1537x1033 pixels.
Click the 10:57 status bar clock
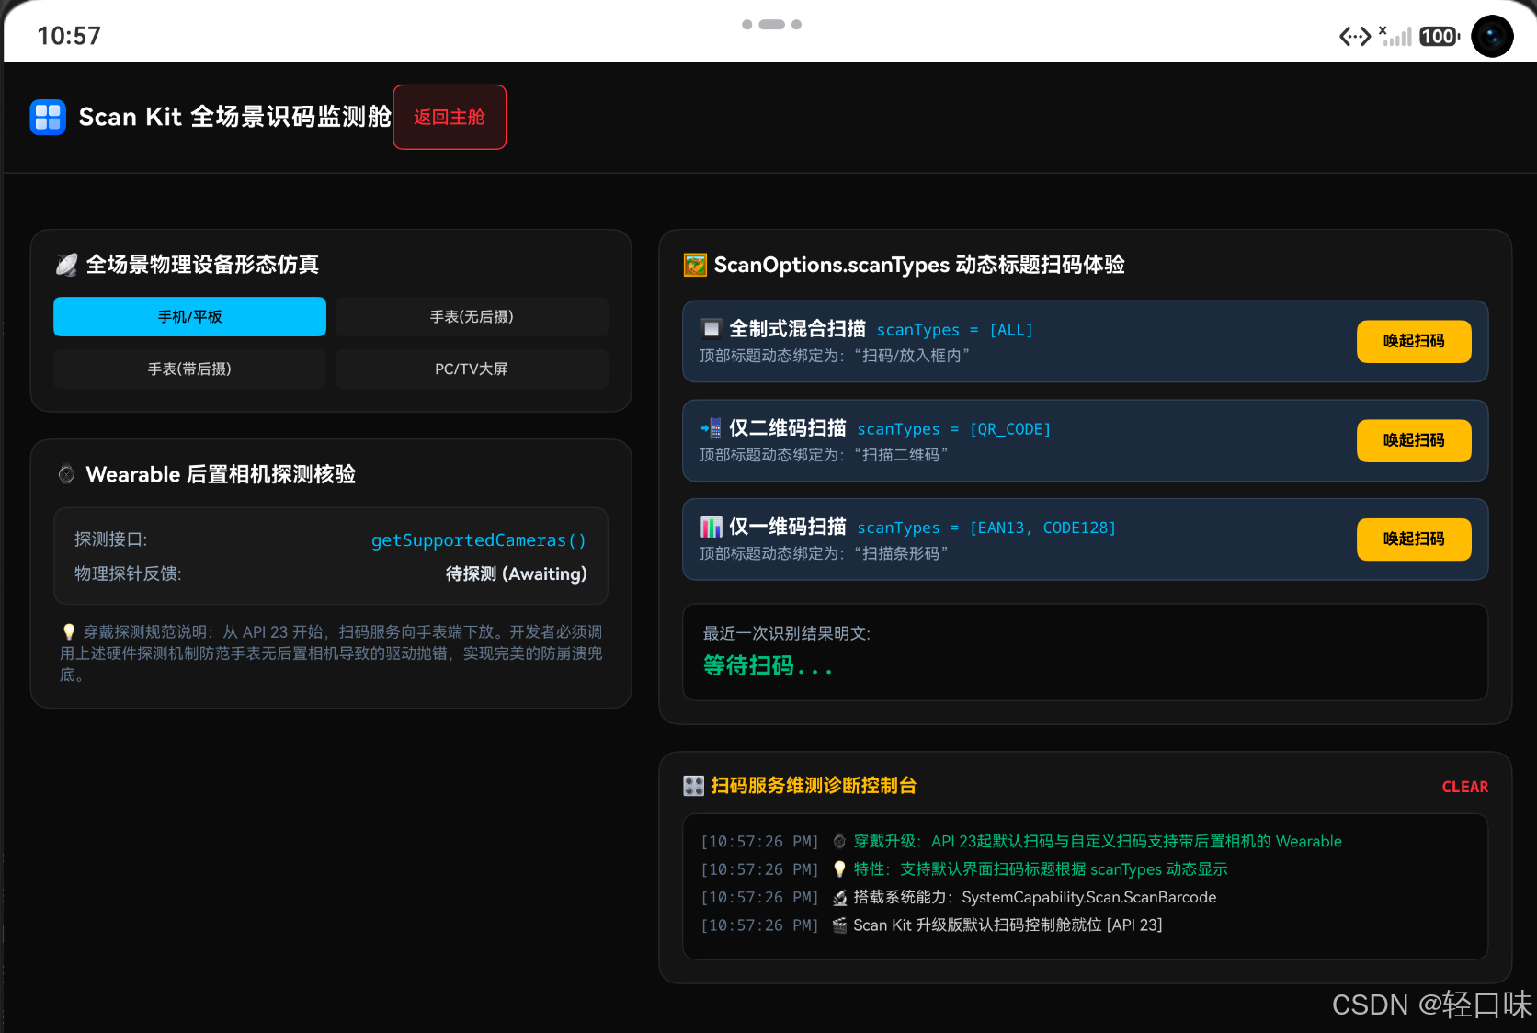69,36
